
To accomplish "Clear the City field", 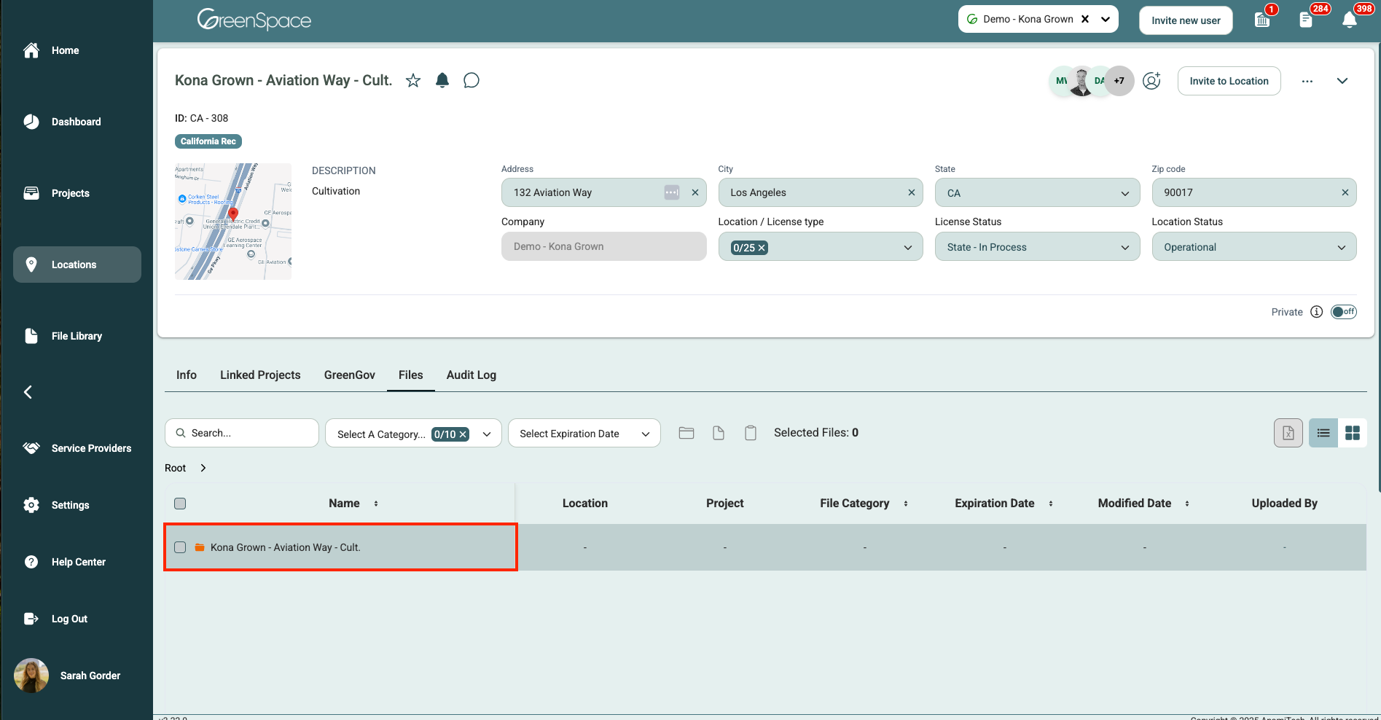I will tap(911, 192).
